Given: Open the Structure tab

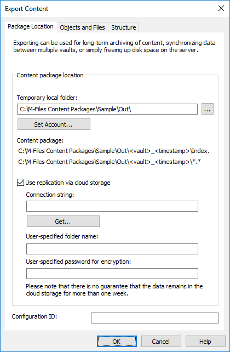Looking at the screenshot, I should tap(124, 27).
